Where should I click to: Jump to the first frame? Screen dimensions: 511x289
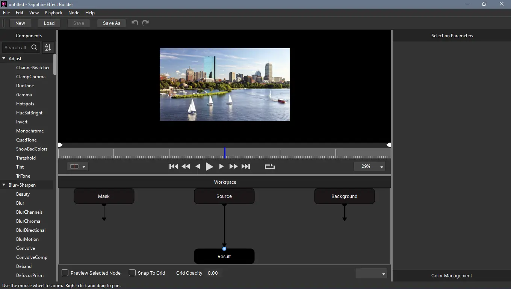click(x=173, y=166)
